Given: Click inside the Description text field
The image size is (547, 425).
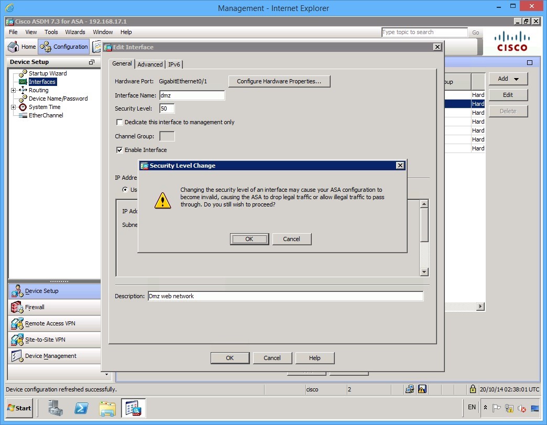Looking at the screenshot, I should (x=286, y=296).
